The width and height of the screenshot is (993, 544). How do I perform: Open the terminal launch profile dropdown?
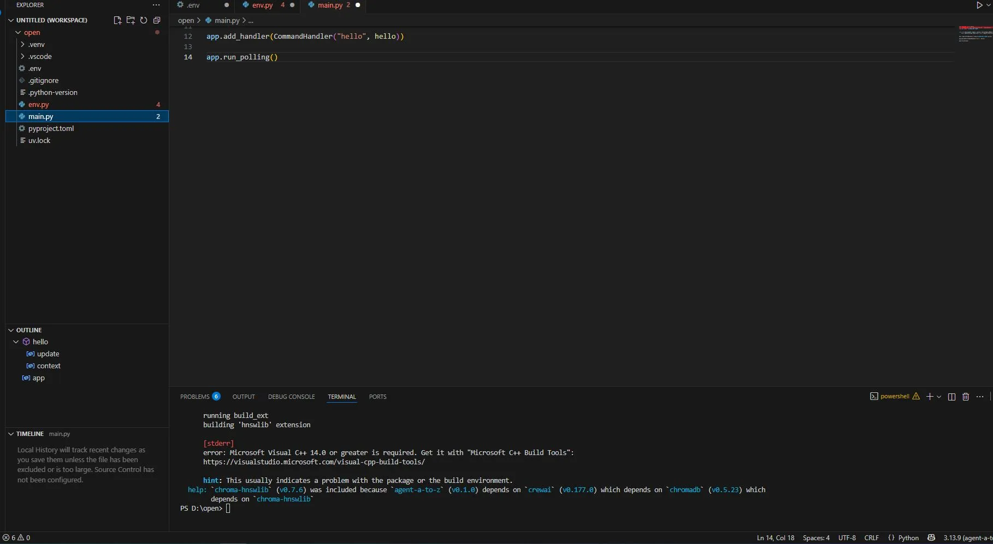(939, 397)
